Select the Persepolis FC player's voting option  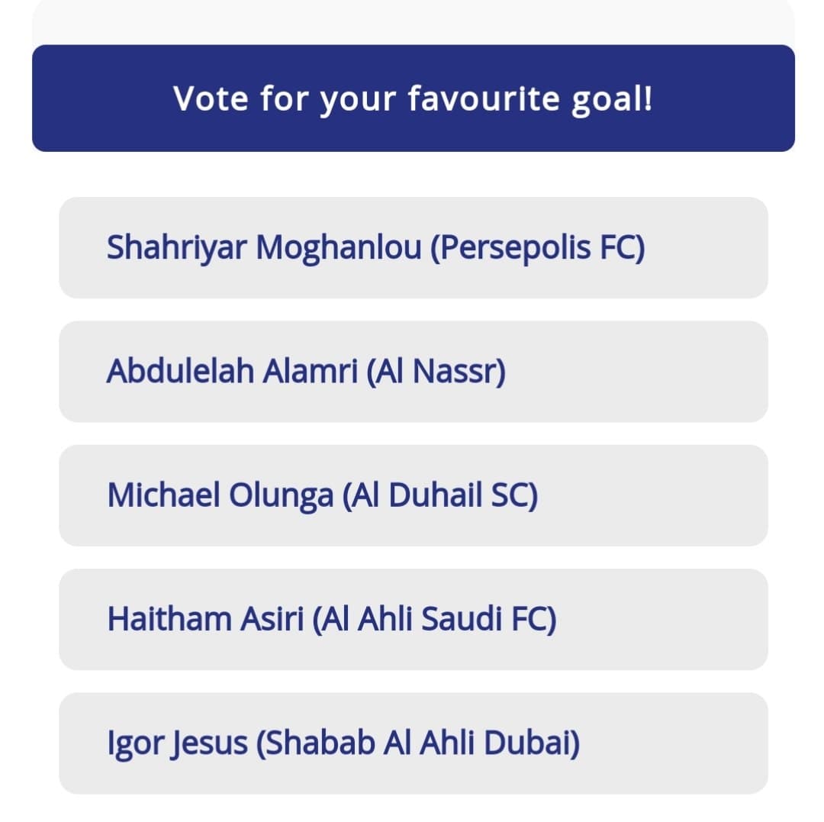coord(412,246)
